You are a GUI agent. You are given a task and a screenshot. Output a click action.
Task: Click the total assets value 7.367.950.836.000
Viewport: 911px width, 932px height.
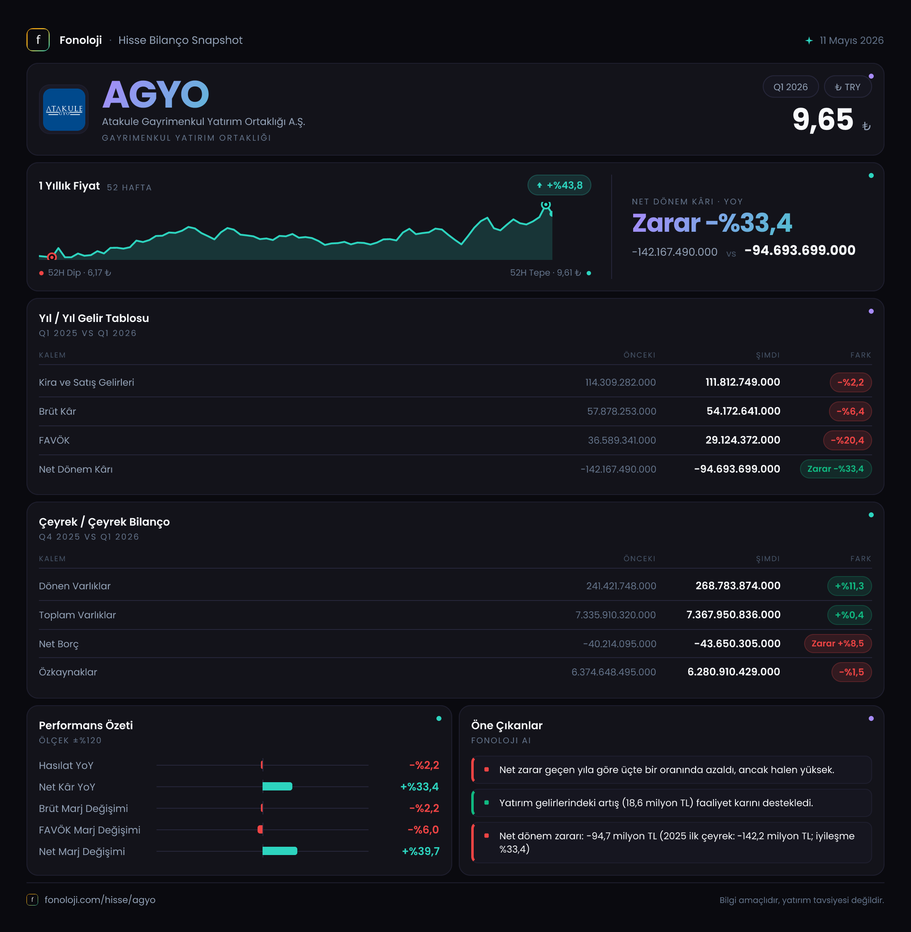(733, 615)
